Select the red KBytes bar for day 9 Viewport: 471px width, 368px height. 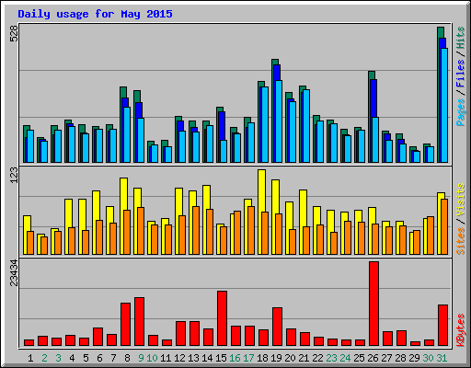coord(139,321)
